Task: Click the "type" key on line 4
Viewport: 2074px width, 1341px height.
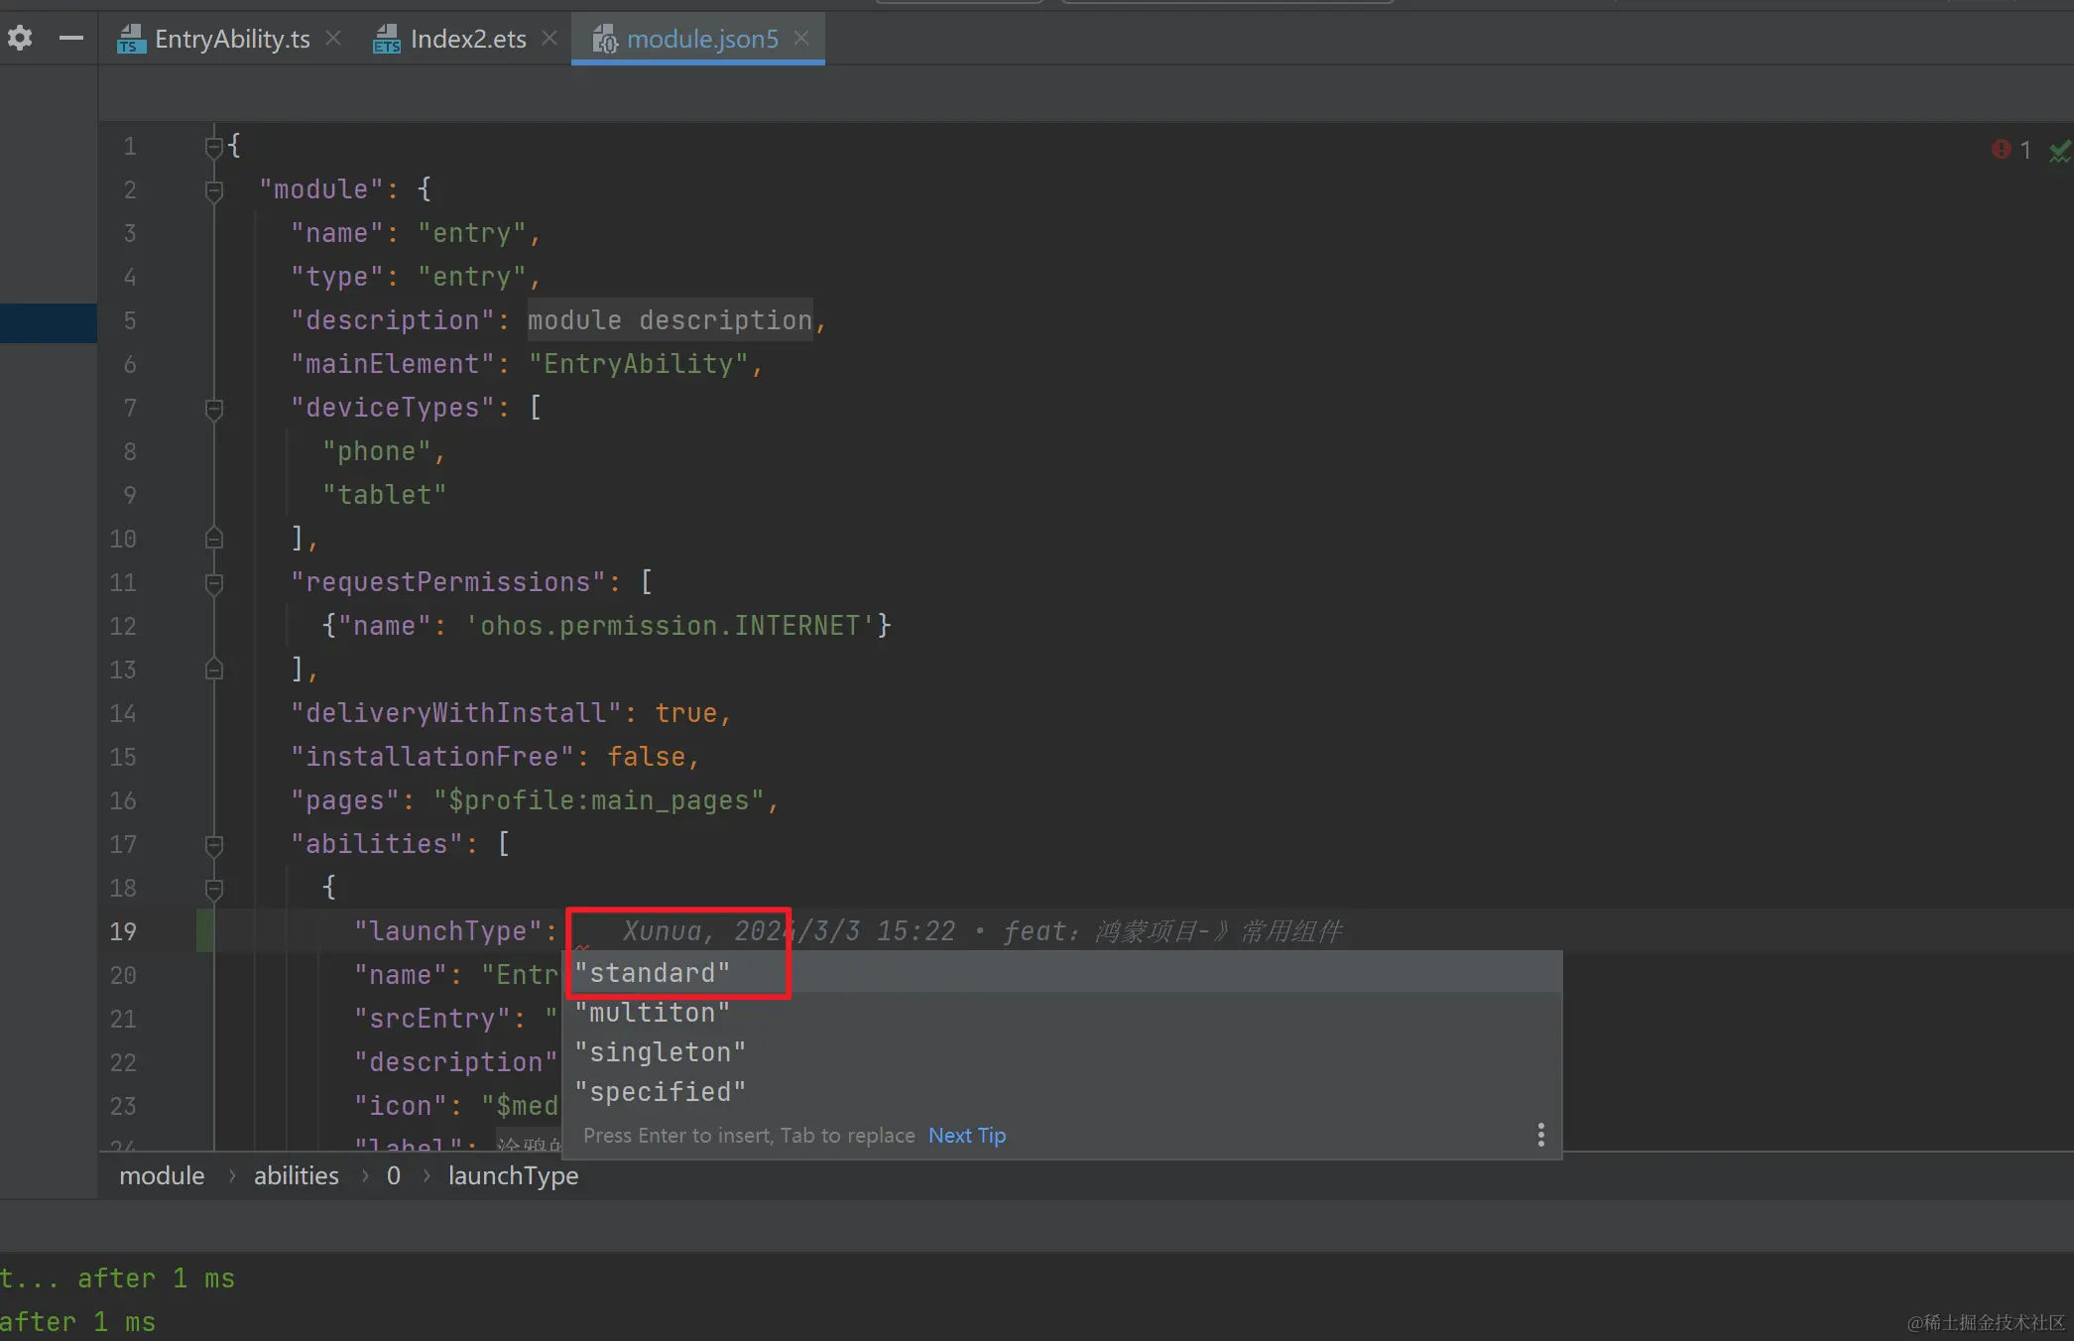Action: [336, 277]
